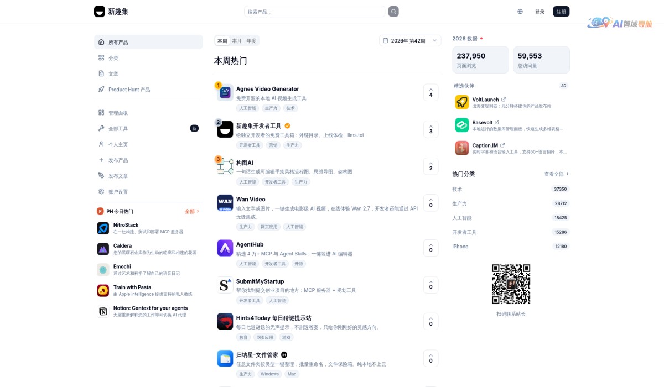This screenshot has width=664, height=387.
Task: Switch to 年度 tab
Action: (251, 41)
